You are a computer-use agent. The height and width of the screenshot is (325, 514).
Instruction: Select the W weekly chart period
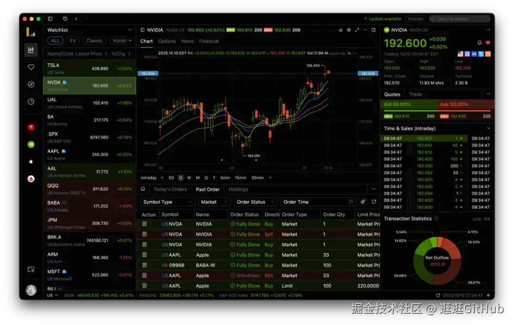coord(189,177)
